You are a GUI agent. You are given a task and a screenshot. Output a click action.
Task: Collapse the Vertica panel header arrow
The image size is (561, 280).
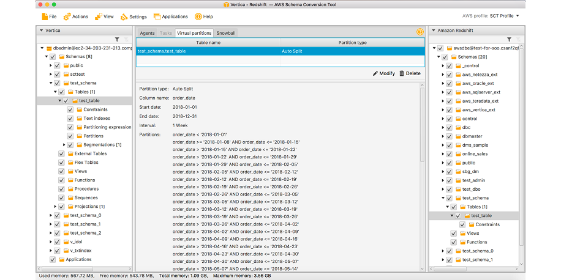click(42, 31)
